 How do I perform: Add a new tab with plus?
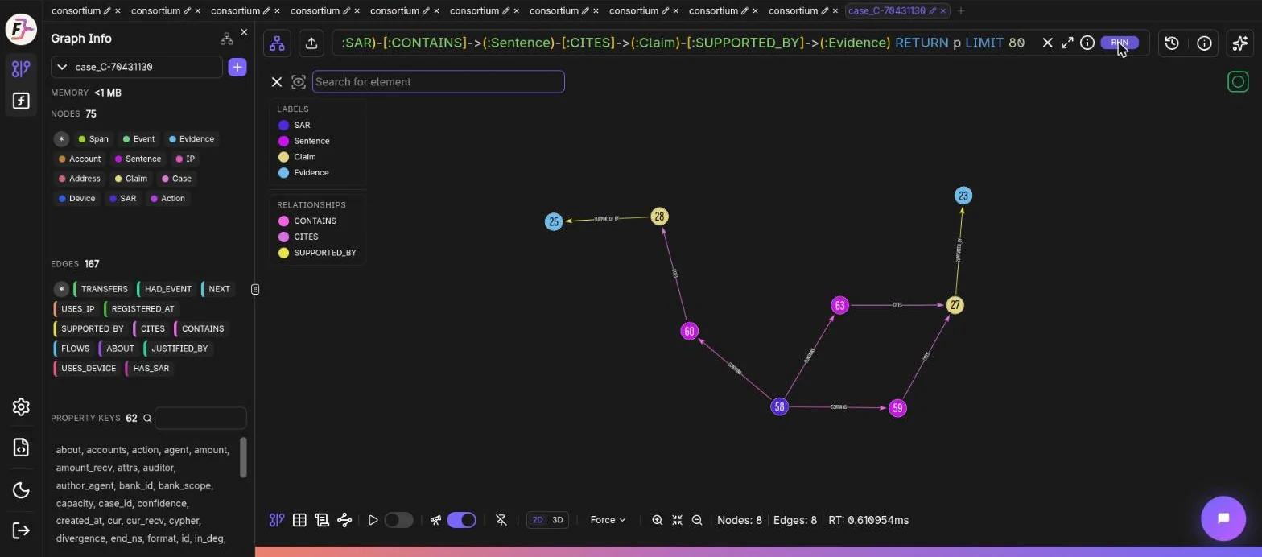click(960, 11)
